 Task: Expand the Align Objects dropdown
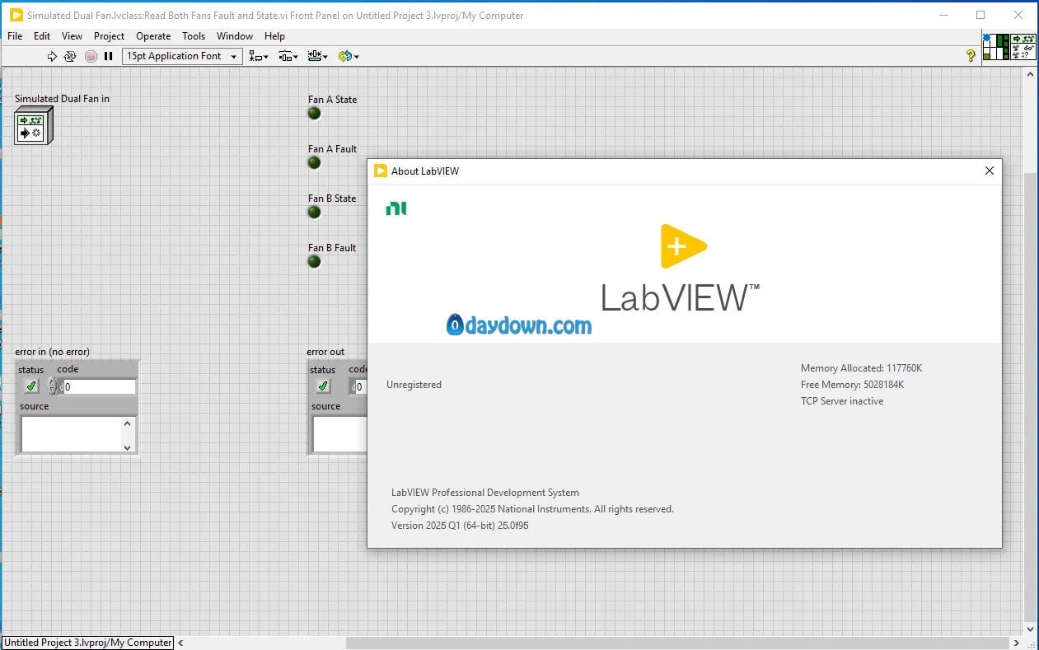click(259, 56)
